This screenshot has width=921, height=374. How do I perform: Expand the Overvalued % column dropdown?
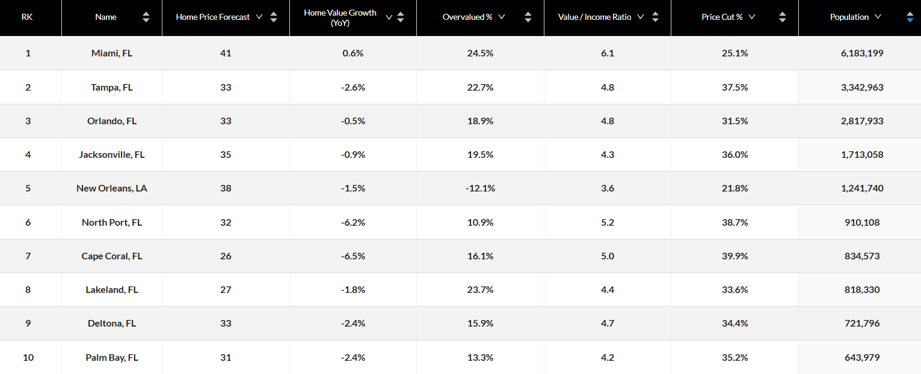click(502, 17)
